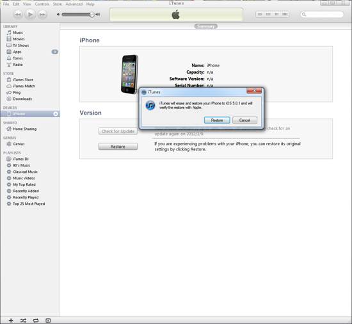Cancel the iTunes restore dialog
Screen dimensions: 352x324
[x=244, y=120]
